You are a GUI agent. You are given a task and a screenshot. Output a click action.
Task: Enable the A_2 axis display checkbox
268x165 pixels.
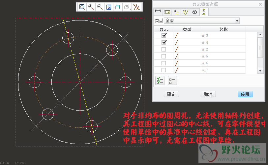point(164,49)
